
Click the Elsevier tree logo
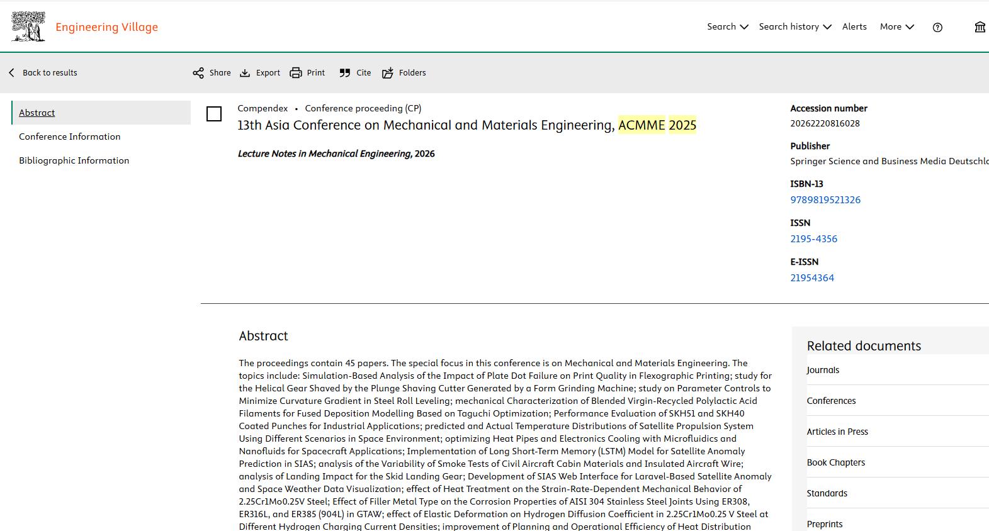[28, 27]
